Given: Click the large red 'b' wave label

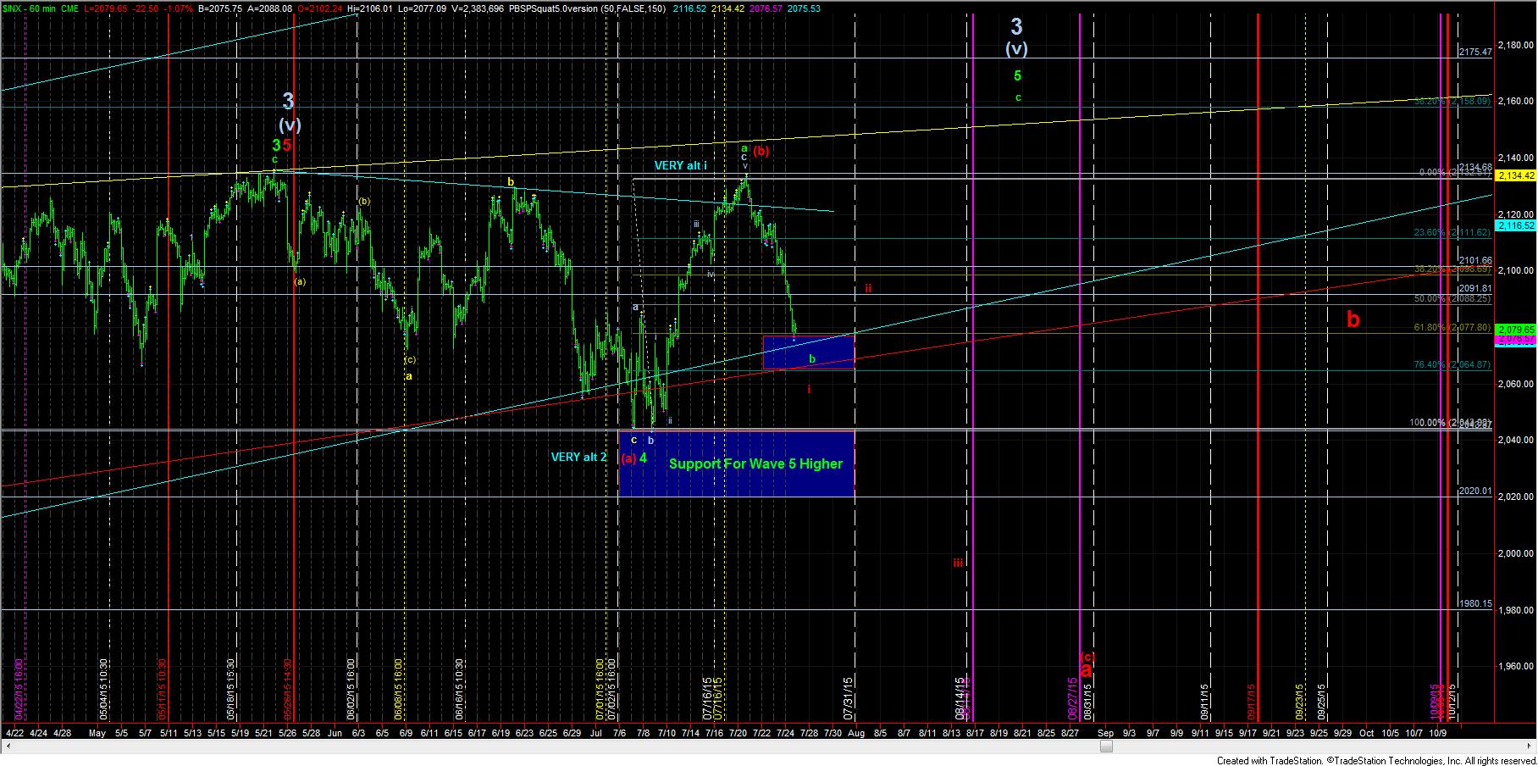Looking at the screenshot, I should click(1353, 319).
